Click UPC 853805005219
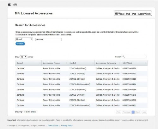Viewport: 158px width, 129px height. coord(129,79)
